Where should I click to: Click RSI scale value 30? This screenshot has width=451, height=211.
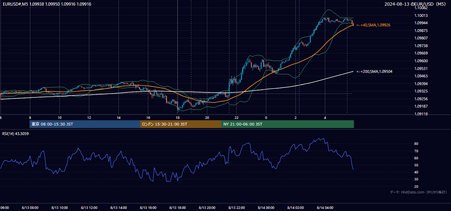[x=416, y=179]
